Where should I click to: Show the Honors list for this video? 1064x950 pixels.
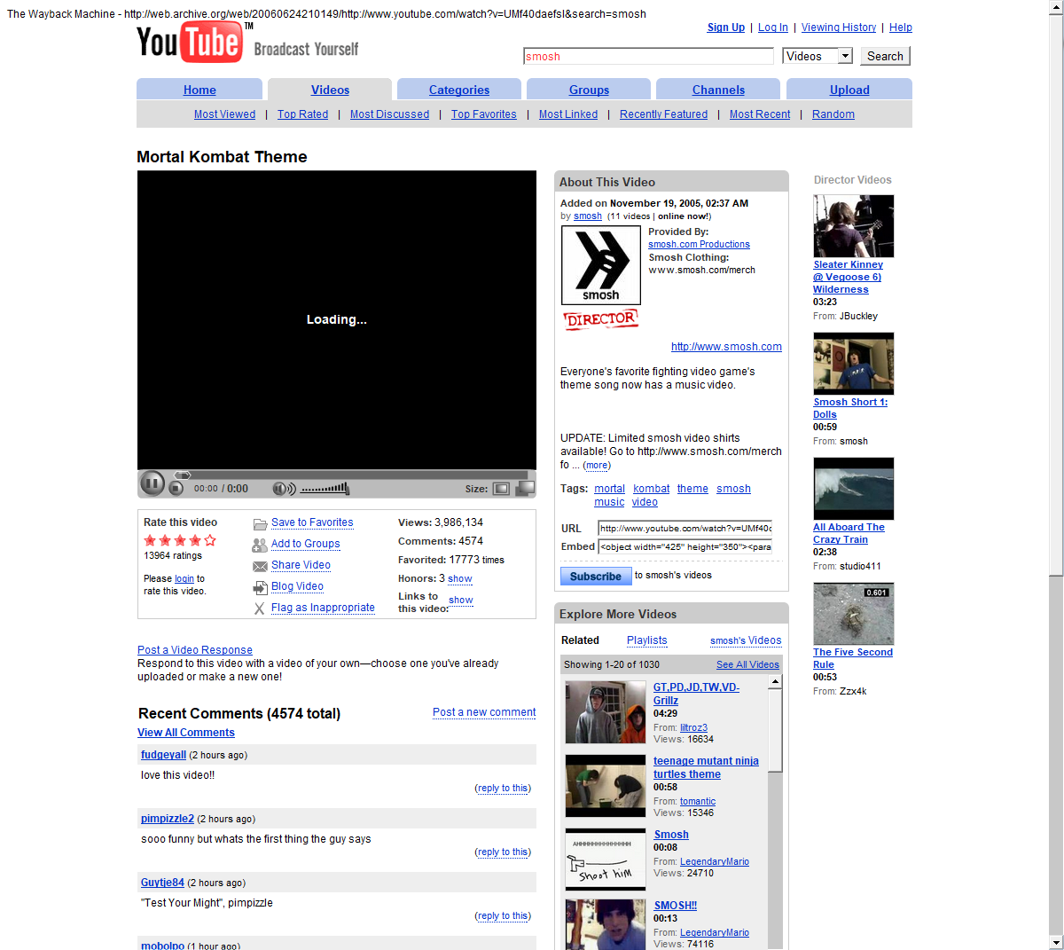pyautogui.click(x=459, y=578)
